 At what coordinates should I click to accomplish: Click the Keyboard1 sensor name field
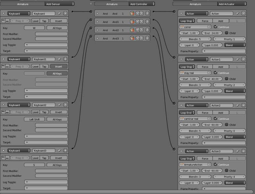[43, 59]
